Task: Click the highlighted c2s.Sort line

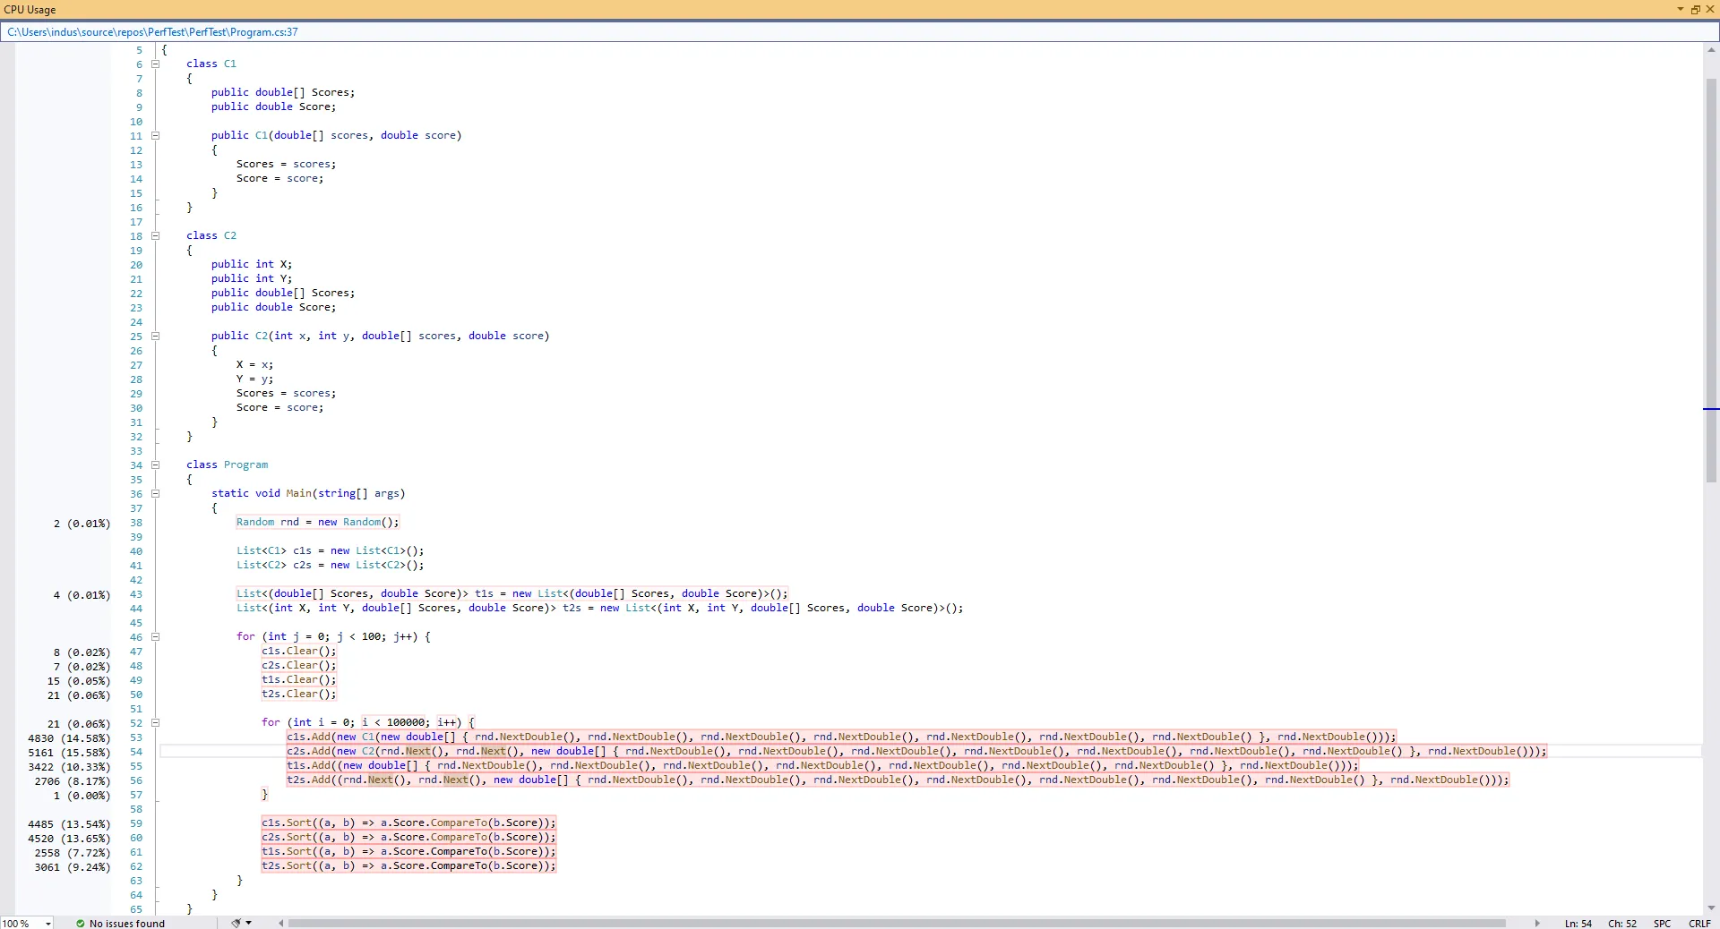Action: tap(408, 838)
